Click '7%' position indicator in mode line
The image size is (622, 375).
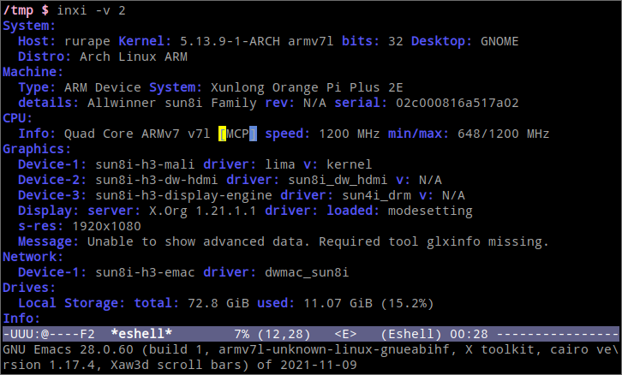[242, 334]
